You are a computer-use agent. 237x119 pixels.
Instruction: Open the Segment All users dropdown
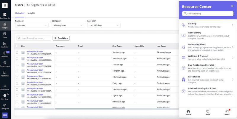[x=32, y=25]
